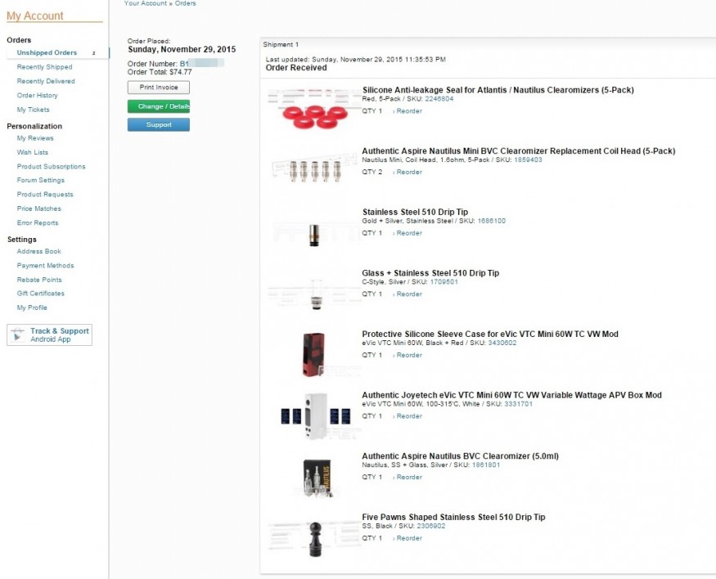The image size is (716, 579).
Task: Select 'Order Total: $74.77' text
Action: coord(160,72)
